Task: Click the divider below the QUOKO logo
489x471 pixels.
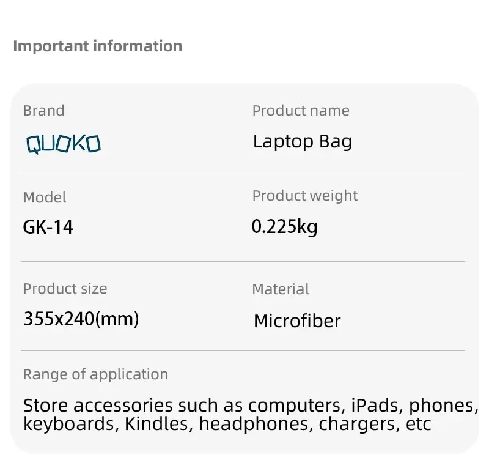Action: (x=243, y=172)
